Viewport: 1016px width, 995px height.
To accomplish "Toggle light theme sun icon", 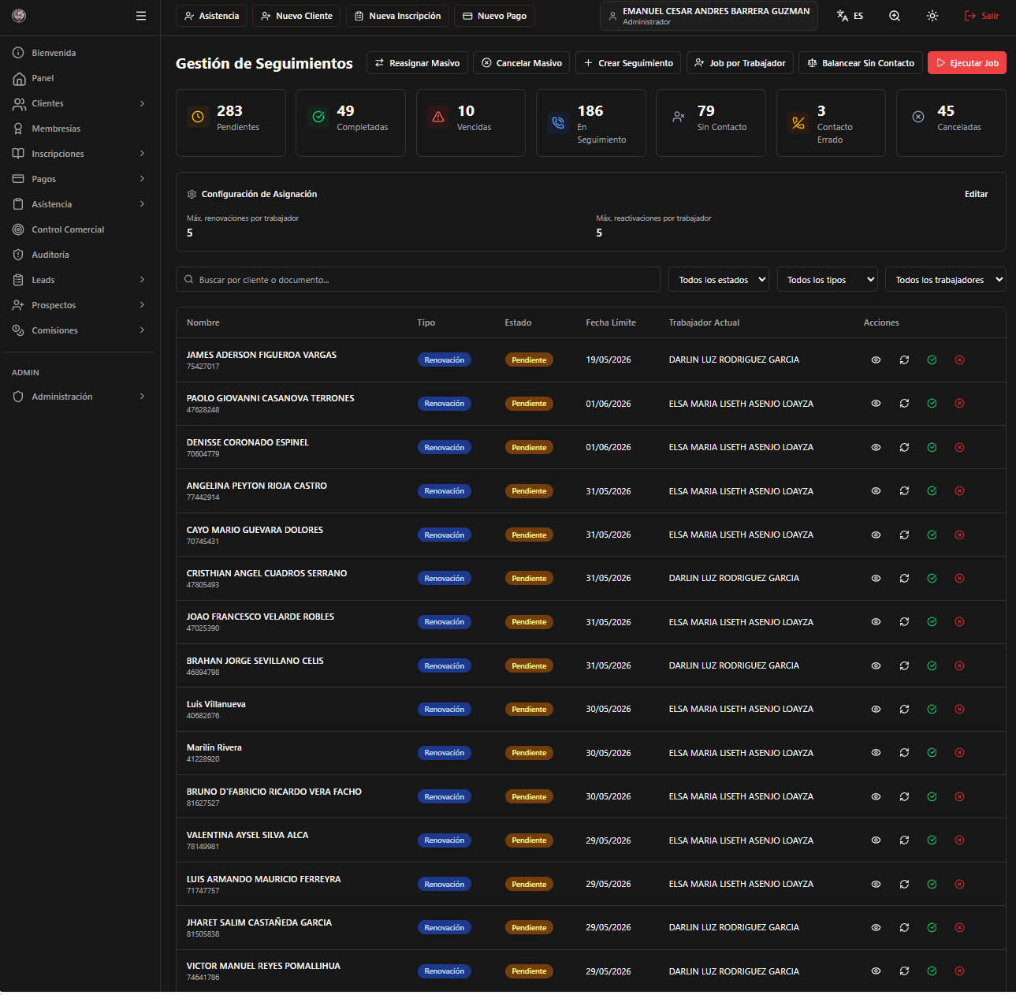I will (x=932, y=16).
